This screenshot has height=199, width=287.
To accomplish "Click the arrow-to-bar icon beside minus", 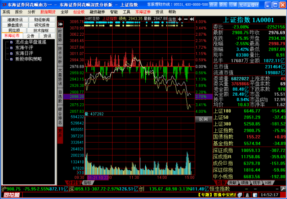I will (192, 19).
